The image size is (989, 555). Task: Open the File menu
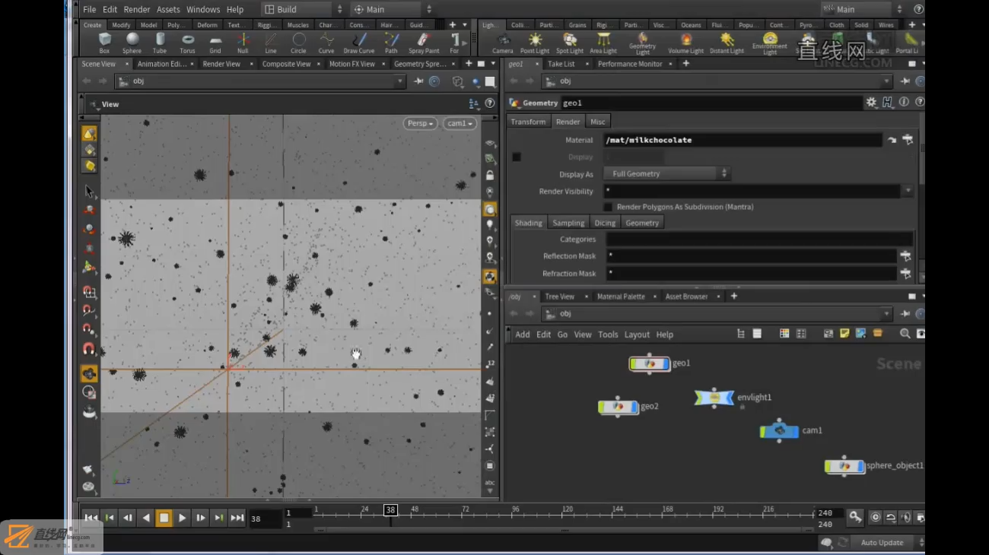pyautogui.click(x=89, y=9)
